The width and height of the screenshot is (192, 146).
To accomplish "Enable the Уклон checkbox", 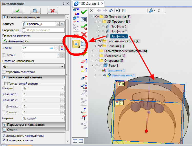I will pos(4,55).
